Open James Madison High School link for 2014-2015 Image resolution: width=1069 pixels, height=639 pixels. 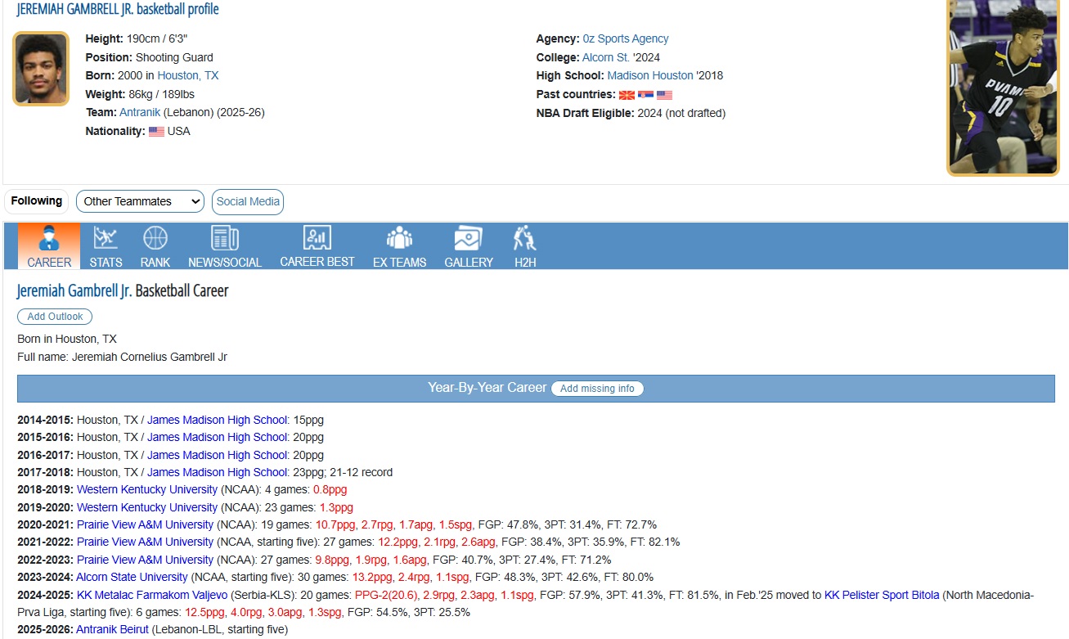tap(218, 420)
